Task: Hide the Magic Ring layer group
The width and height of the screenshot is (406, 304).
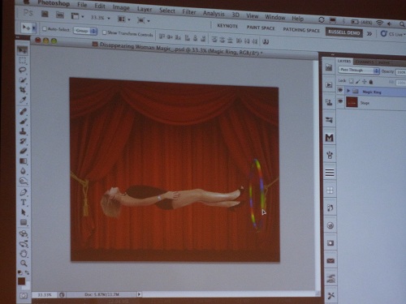Action: tap(340, 90)
